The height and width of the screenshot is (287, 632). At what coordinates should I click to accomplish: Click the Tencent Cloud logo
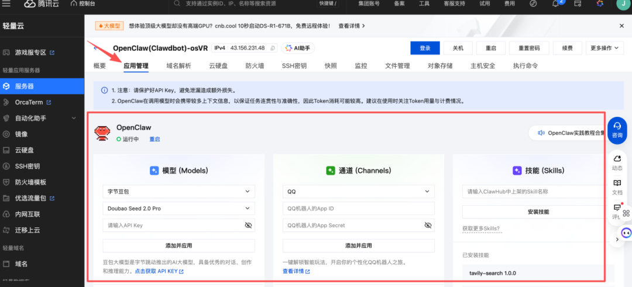(x=43, y=4)
